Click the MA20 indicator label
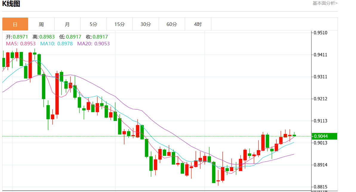356x192 pixels. click(93, 44)
